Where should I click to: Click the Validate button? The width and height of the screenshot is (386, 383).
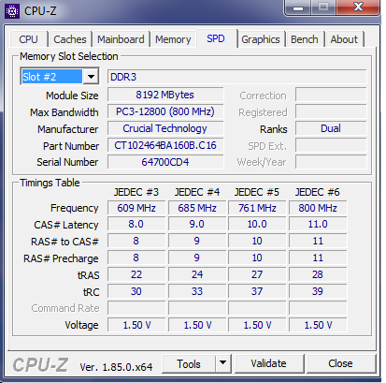click(268, 363)
